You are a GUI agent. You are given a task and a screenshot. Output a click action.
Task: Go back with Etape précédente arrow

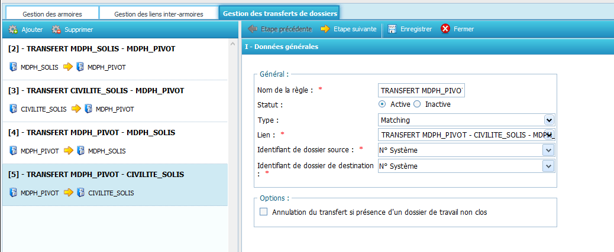pos(253,29)
